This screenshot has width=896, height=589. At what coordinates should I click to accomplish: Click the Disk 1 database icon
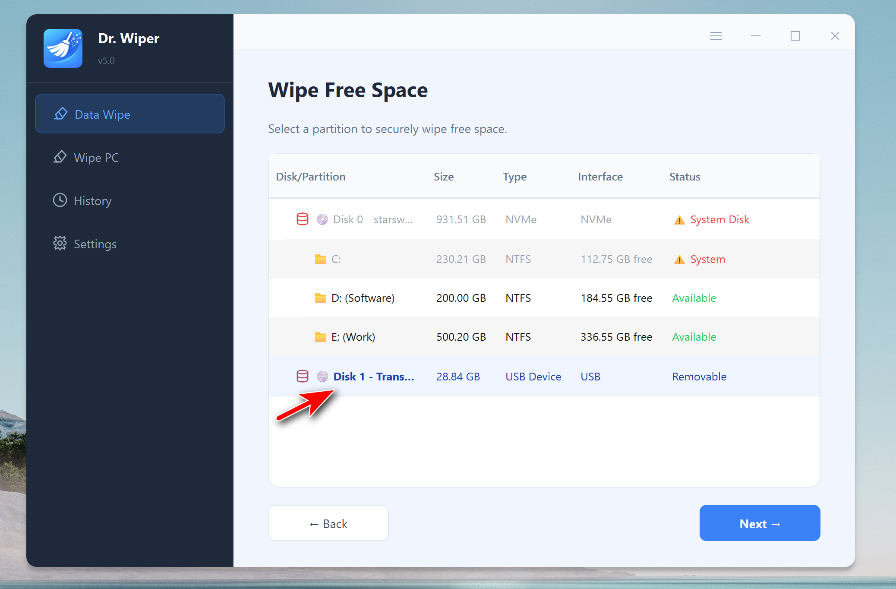pyautogui.click(x=303, y=377)
